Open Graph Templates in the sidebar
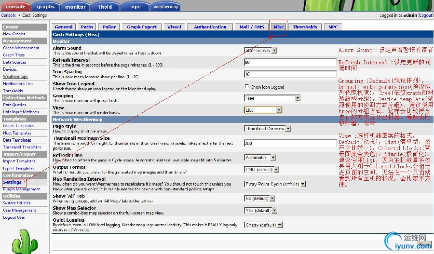 click(x=18, y=126)
